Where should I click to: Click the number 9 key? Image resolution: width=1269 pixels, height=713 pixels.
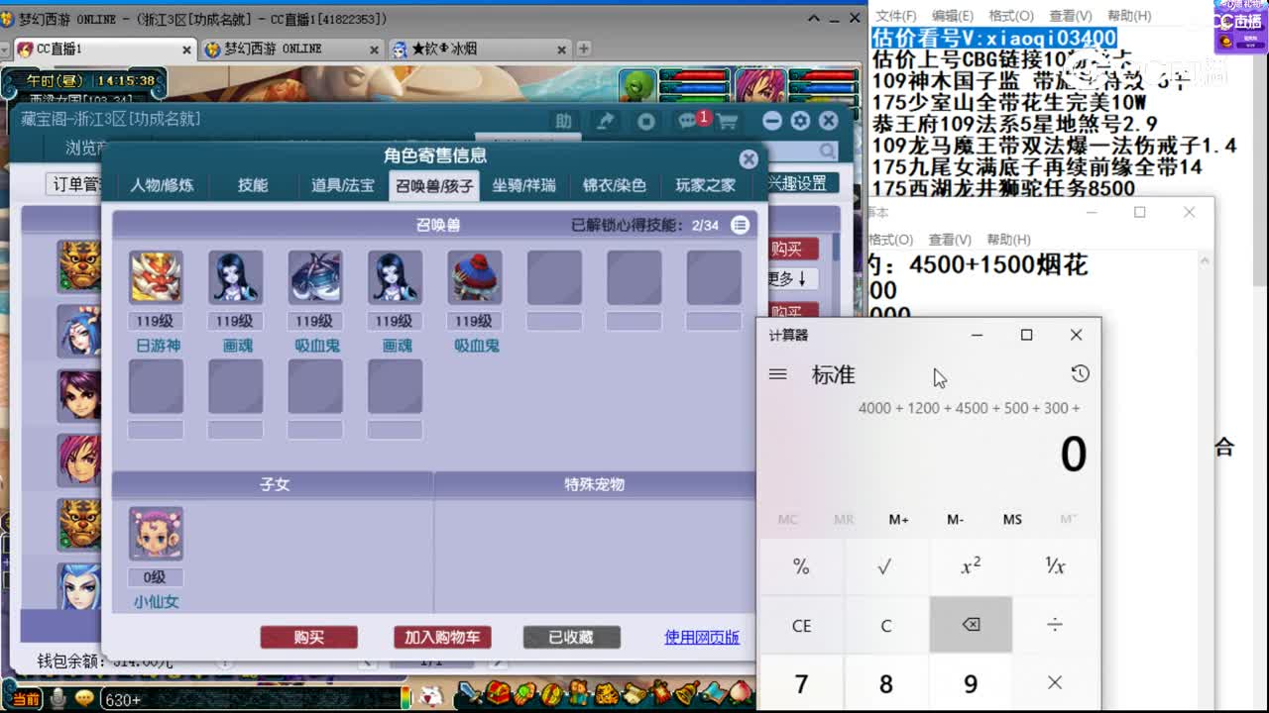[x=971, y=683]
